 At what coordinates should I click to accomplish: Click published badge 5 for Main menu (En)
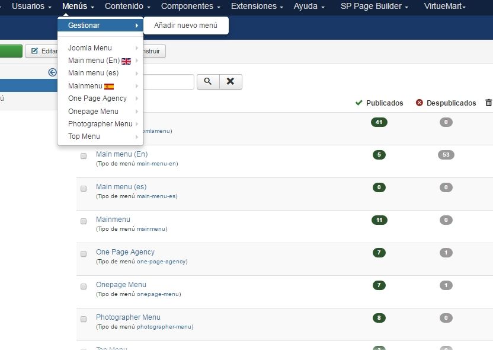tap(379, 155)
